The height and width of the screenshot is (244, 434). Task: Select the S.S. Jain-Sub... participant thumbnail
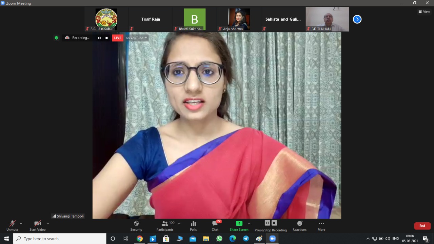pyautogui.click(x=106, y=20)
